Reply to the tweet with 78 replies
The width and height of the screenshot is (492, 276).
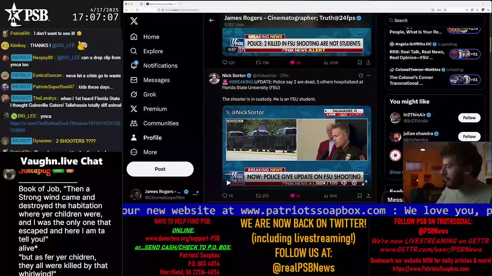[228, 196]
